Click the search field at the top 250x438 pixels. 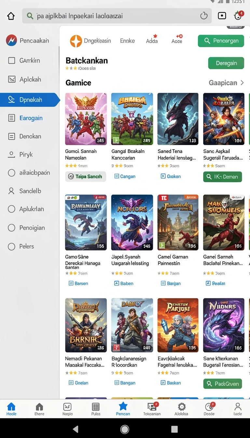tap(117, 16)
